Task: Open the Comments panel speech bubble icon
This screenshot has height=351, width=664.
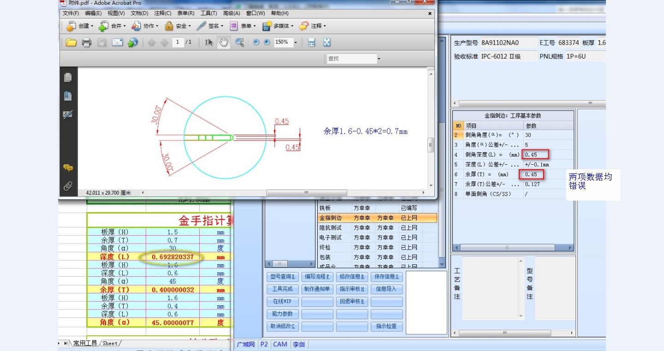Action: tap(68, 168)
